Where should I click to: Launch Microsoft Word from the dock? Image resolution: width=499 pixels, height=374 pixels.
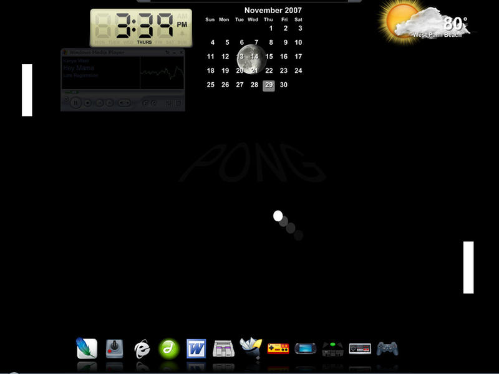pos(196,348)
